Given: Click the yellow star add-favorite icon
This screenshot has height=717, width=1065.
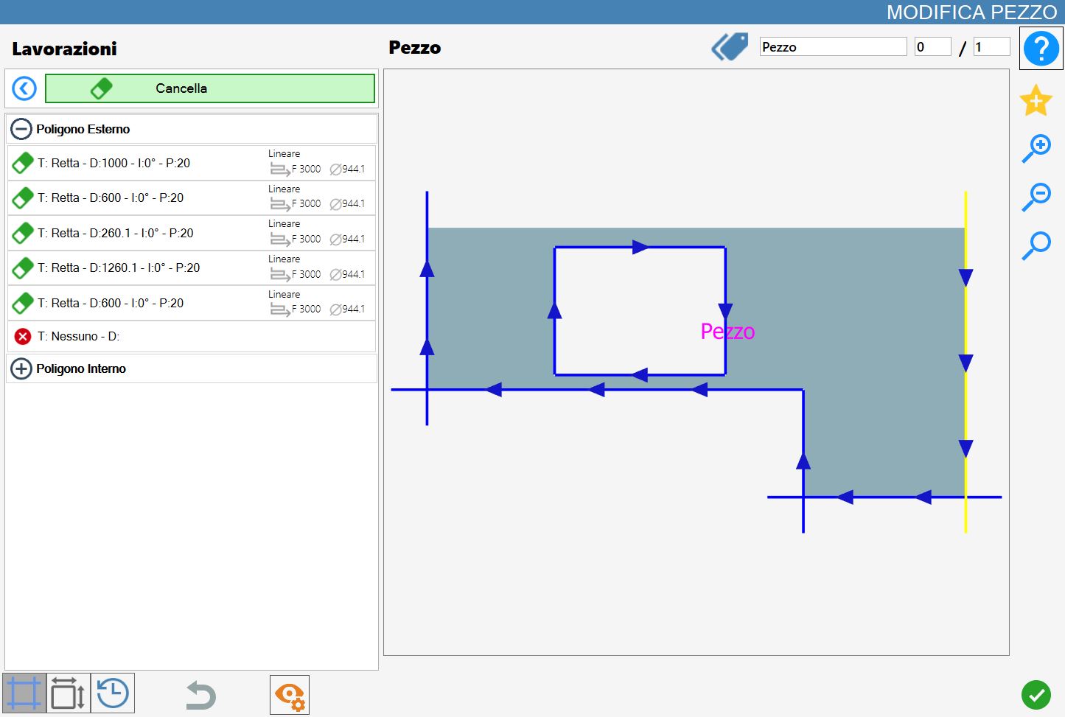Looking at the screenshot, I should [x=1036, y=100].
